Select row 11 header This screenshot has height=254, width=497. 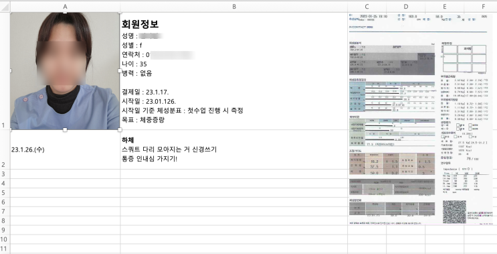5,249
